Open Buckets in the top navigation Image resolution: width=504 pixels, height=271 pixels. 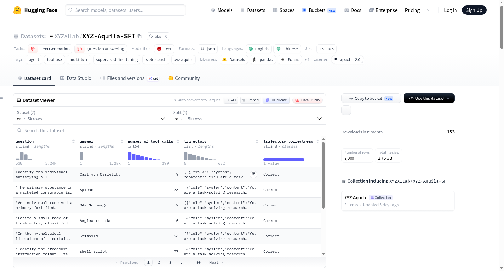tap(319, 10)
